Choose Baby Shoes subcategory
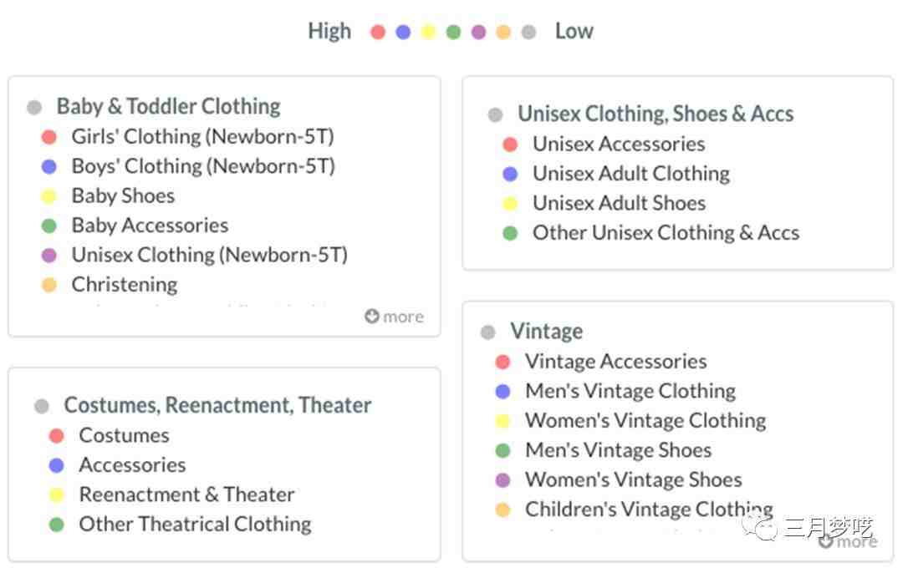The height and width of the screenshot is (568, 903). (x=123, y=196)
